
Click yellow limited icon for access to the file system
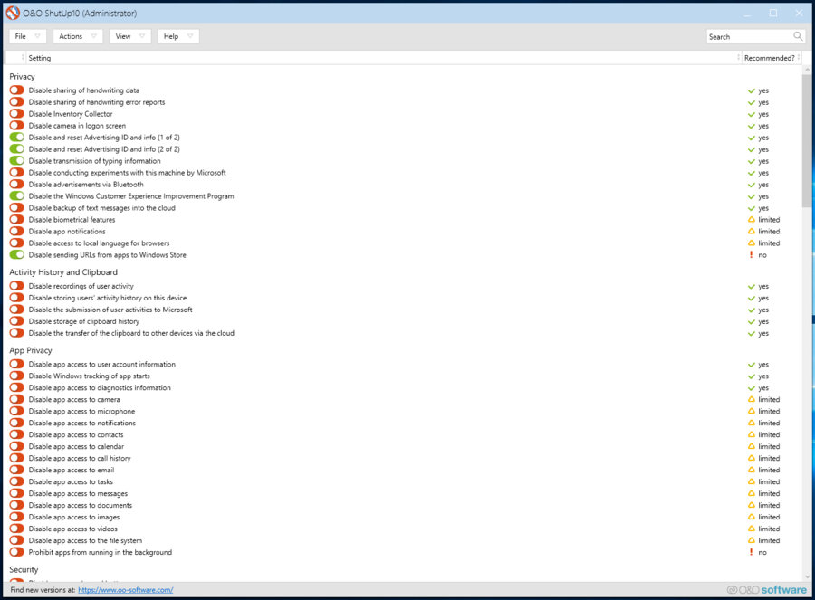pyautogui.click(x=751, y=540)
